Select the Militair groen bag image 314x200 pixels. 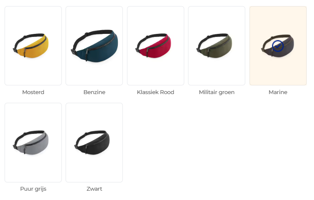(x=214, y=46)
